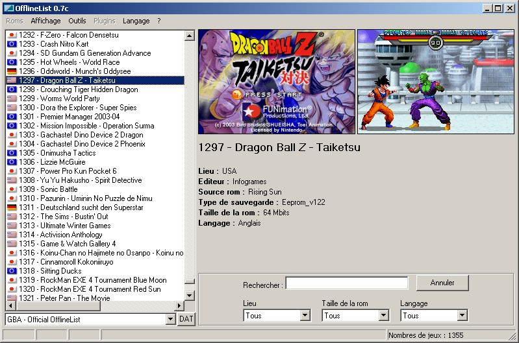Click the Japan flag icon beside RockMan EXE 4 Red Sun

pos(12,289)
